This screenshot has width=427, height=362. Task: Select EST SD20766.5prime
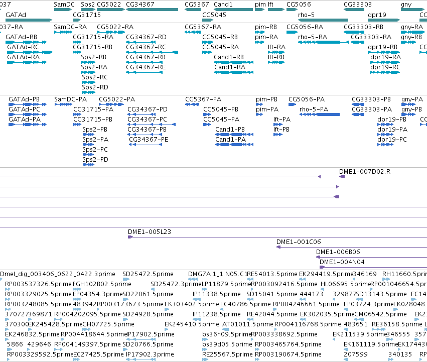click(x=126, y=349)
